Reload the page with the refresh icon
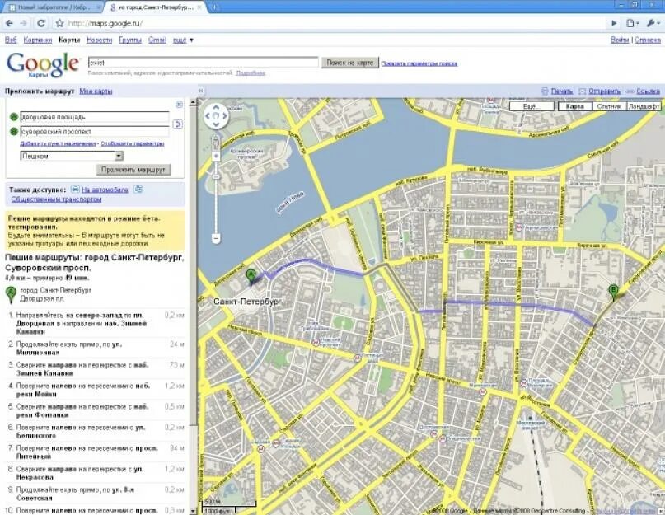Viewport: 665px width, 515px height. coord(41,23)
